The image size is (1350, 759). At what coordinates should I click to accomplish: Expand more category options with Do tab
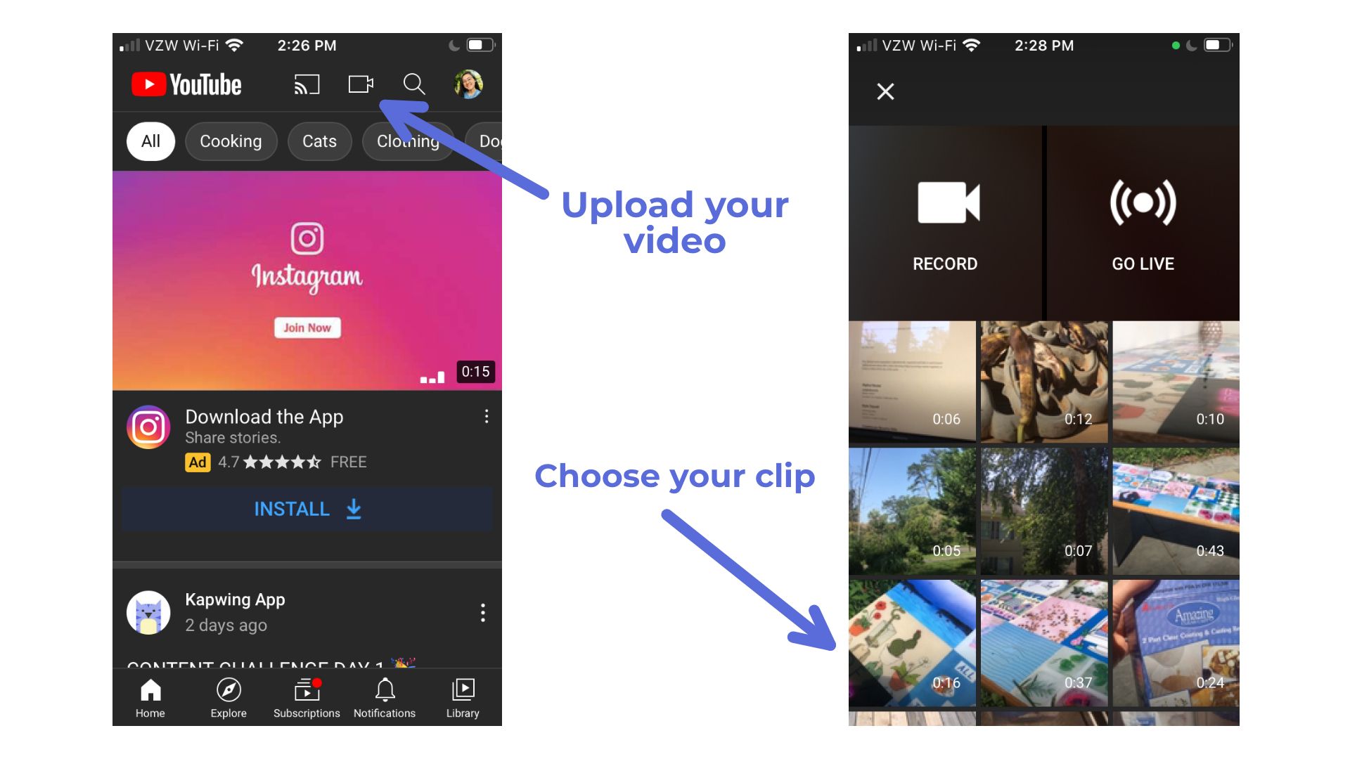(x=489, y=140)
